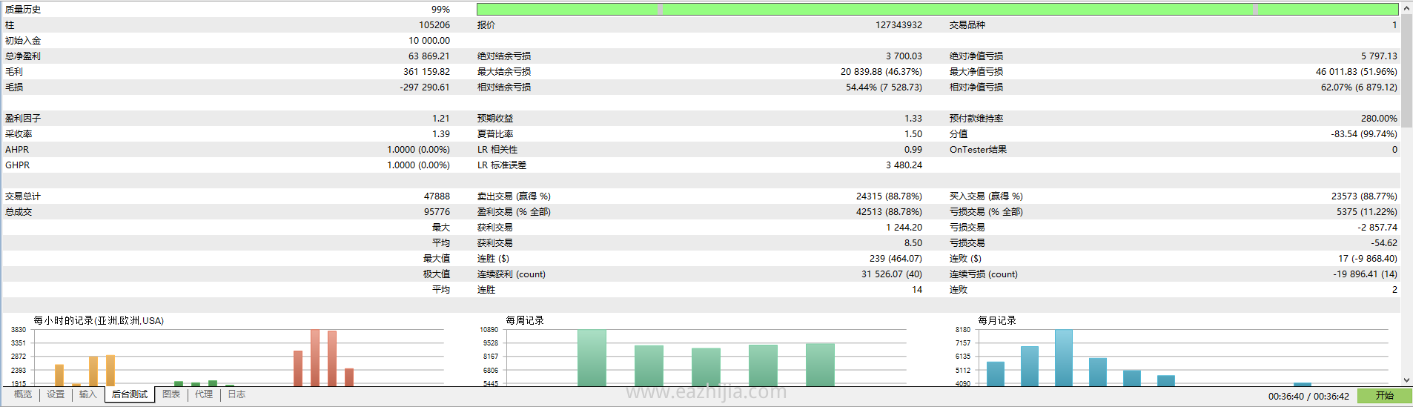
Task: Select the 预付款维持率 value 280.00%
Action: point(1379,119)
